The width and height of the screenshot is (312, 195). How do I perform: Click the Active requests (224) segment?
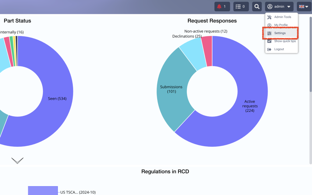pos(250,106)
